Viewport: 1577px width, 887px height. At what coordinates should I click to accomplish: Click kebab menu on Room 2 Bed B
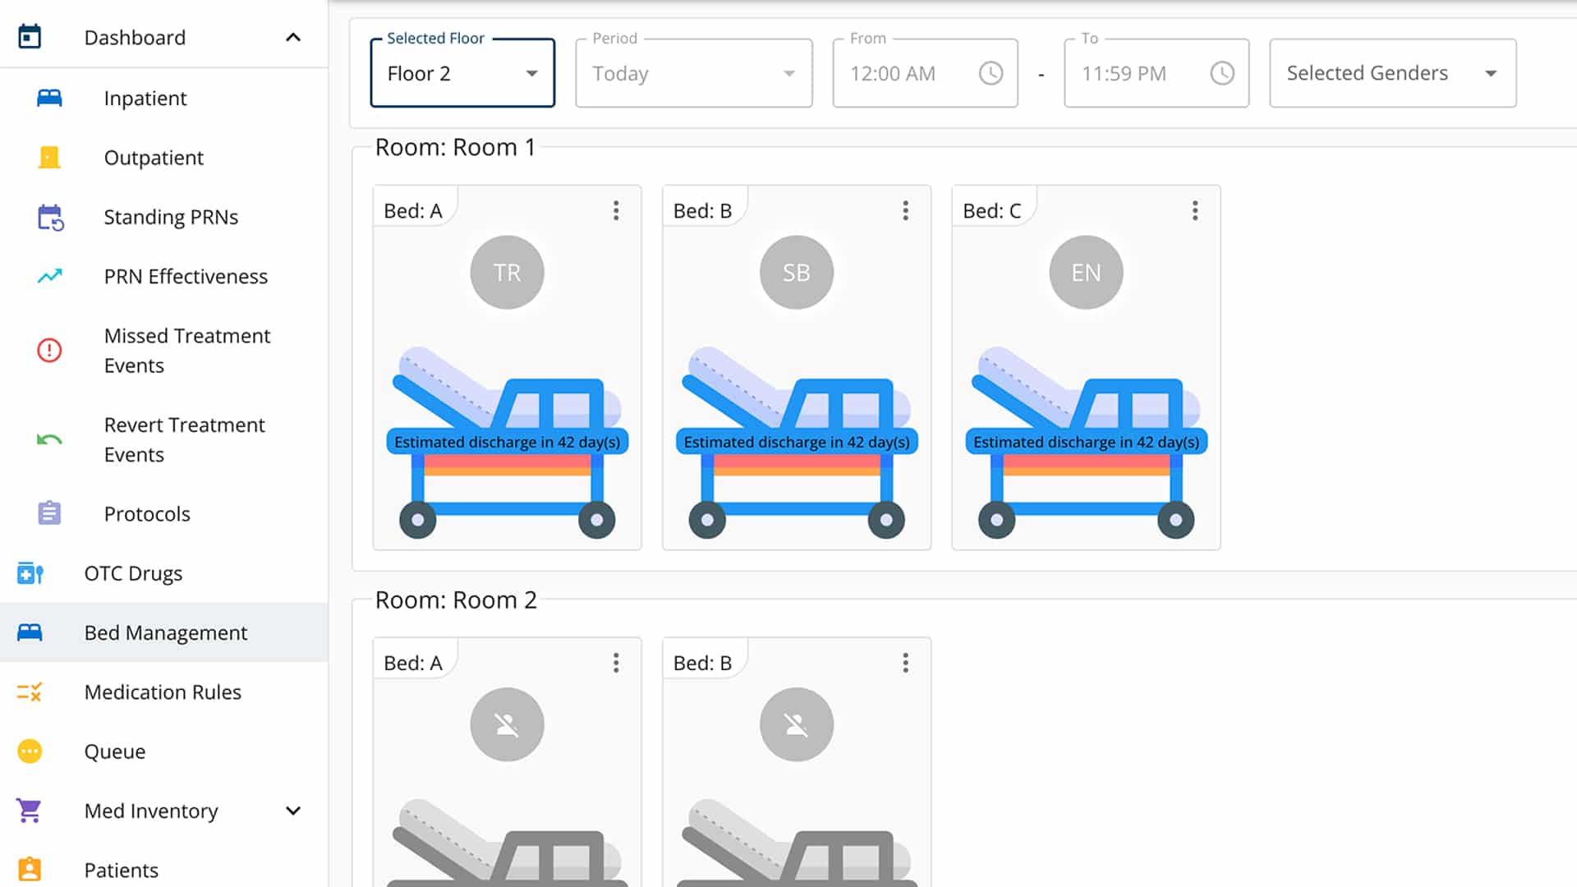coord(905,663)
